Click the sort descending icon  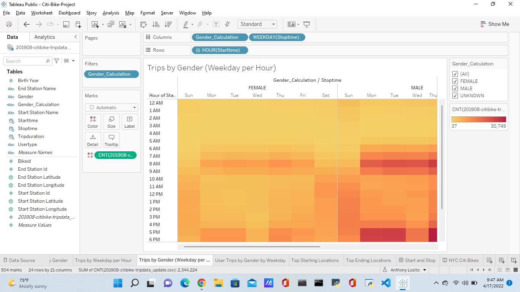point(168,24)
